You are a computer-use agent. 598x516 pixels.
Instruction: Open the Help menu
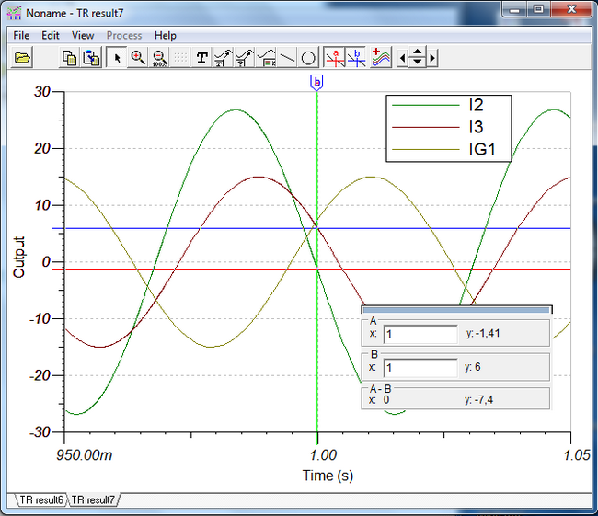[x=166, y=35]
